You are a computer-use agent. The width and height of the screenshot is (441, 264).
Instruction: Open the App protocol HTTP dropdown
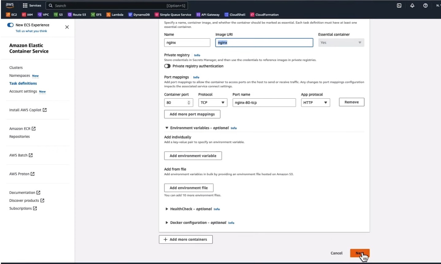click(x=315, y=103)
